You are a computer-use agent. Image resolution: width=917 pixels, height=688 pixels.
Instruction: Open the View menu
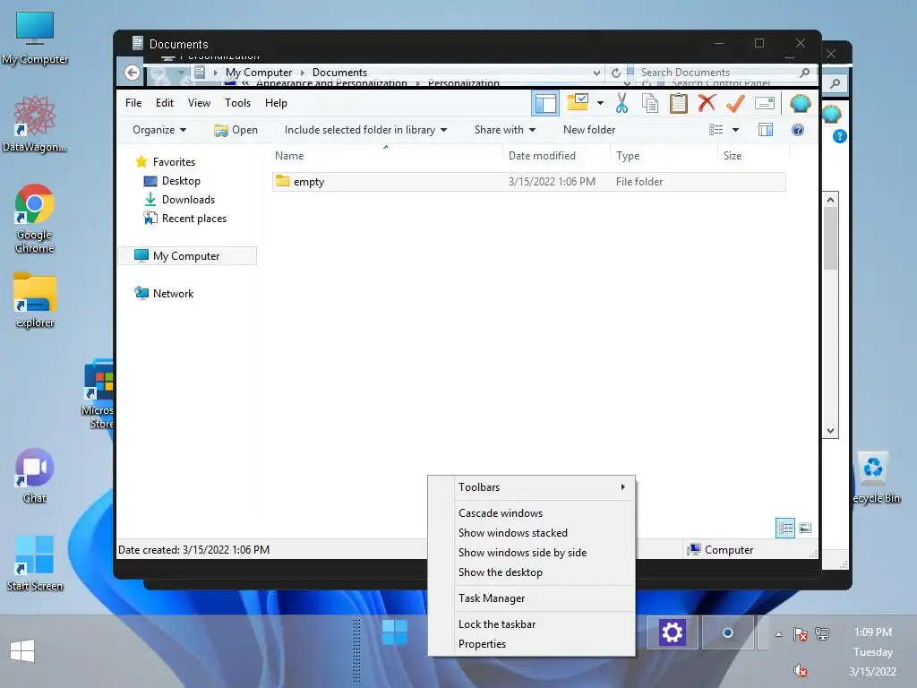199,103
